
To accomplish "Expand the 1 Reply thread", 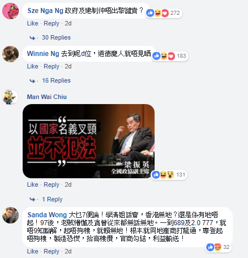I will tap(52, 199).
